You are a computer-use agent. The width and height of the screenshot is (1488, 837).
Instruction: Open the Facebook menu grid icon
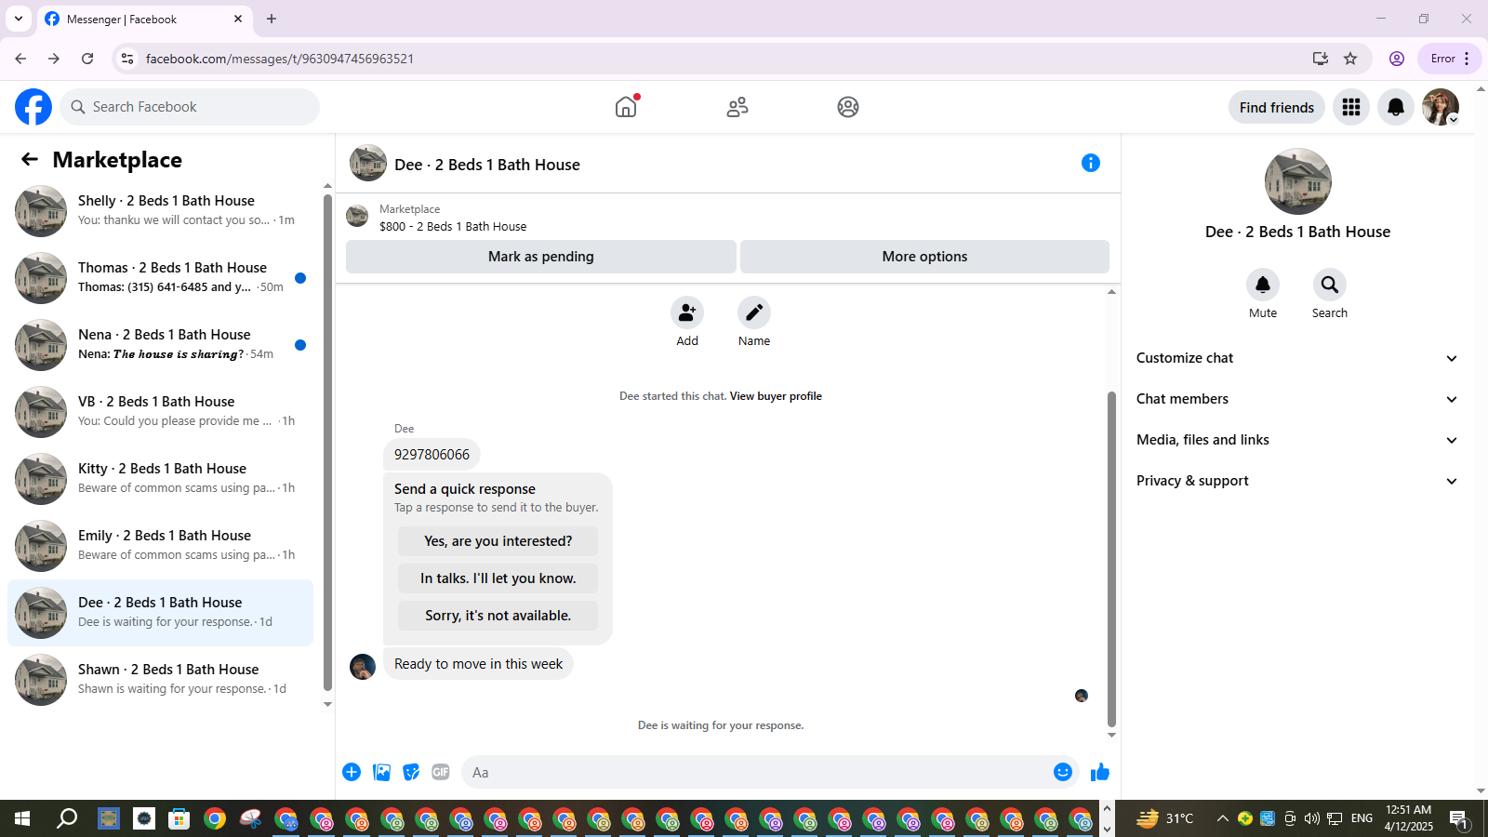tap(1351, 107)
